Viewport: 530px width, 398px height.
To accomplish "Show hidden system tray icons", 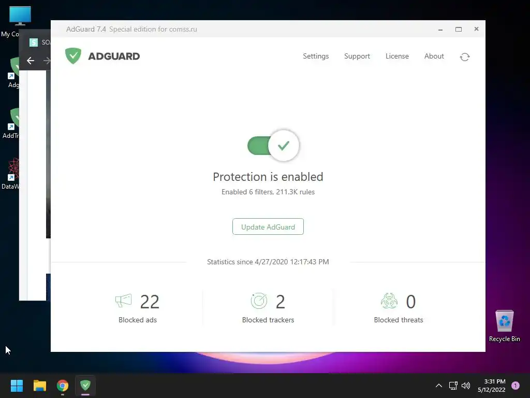I will pyautogui.click(x=439, y=386).
